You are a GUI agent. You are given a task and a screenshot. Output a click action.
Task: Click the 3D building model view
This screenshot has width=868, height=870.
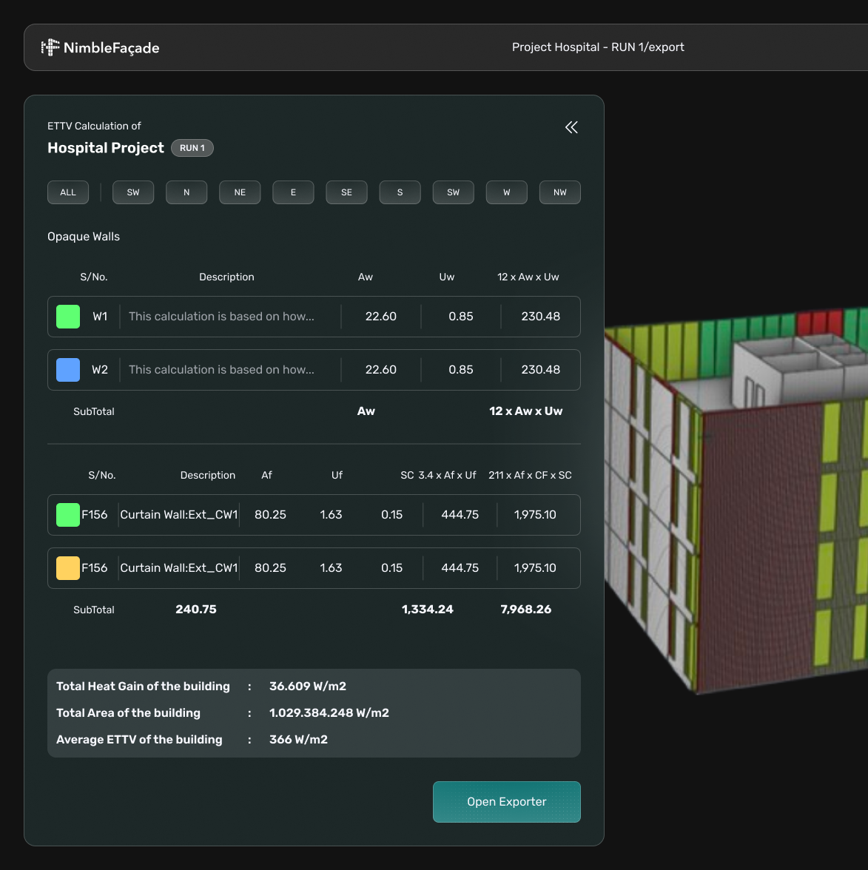coord(736,499)
